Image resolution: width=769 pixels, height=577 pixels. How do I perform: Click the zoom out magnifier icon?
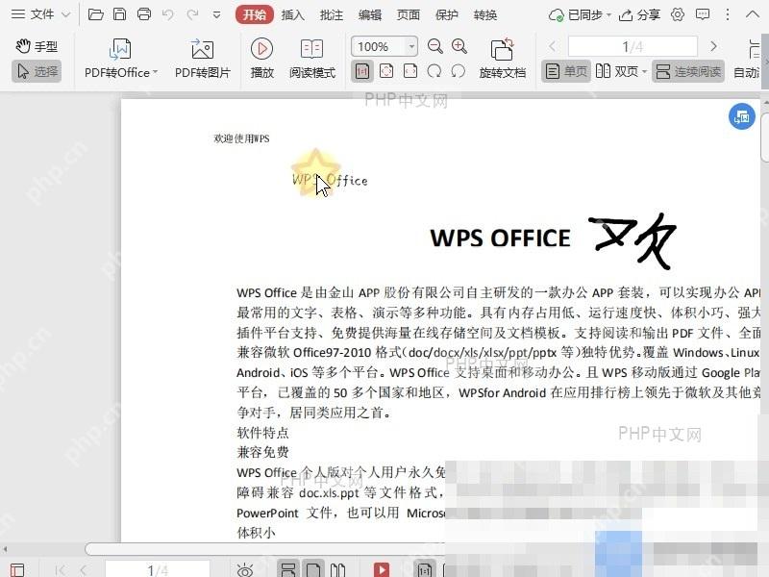tap(434, 46)
